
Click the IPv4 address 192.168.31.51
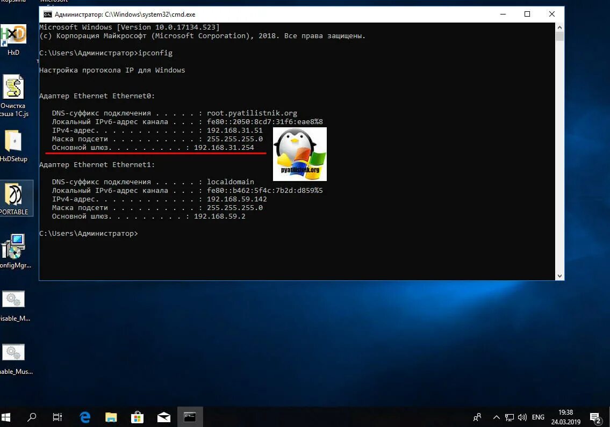click(234, 131)
